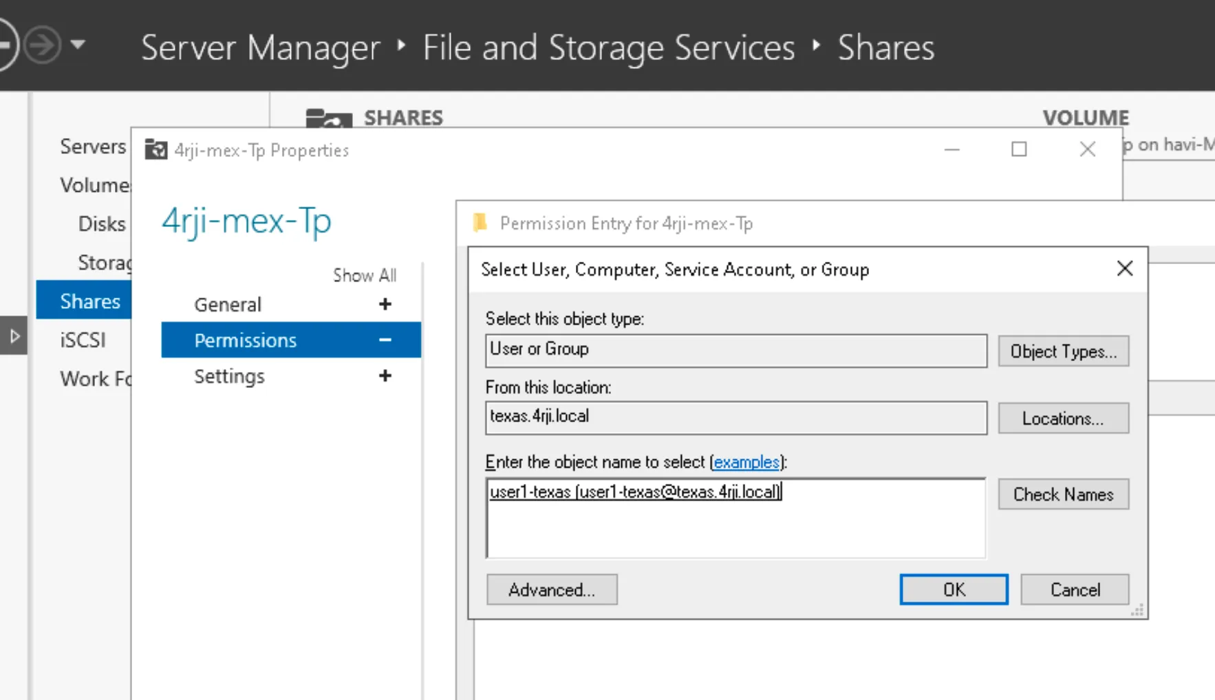Click the Shares folder icon in header

coord(328,118)
